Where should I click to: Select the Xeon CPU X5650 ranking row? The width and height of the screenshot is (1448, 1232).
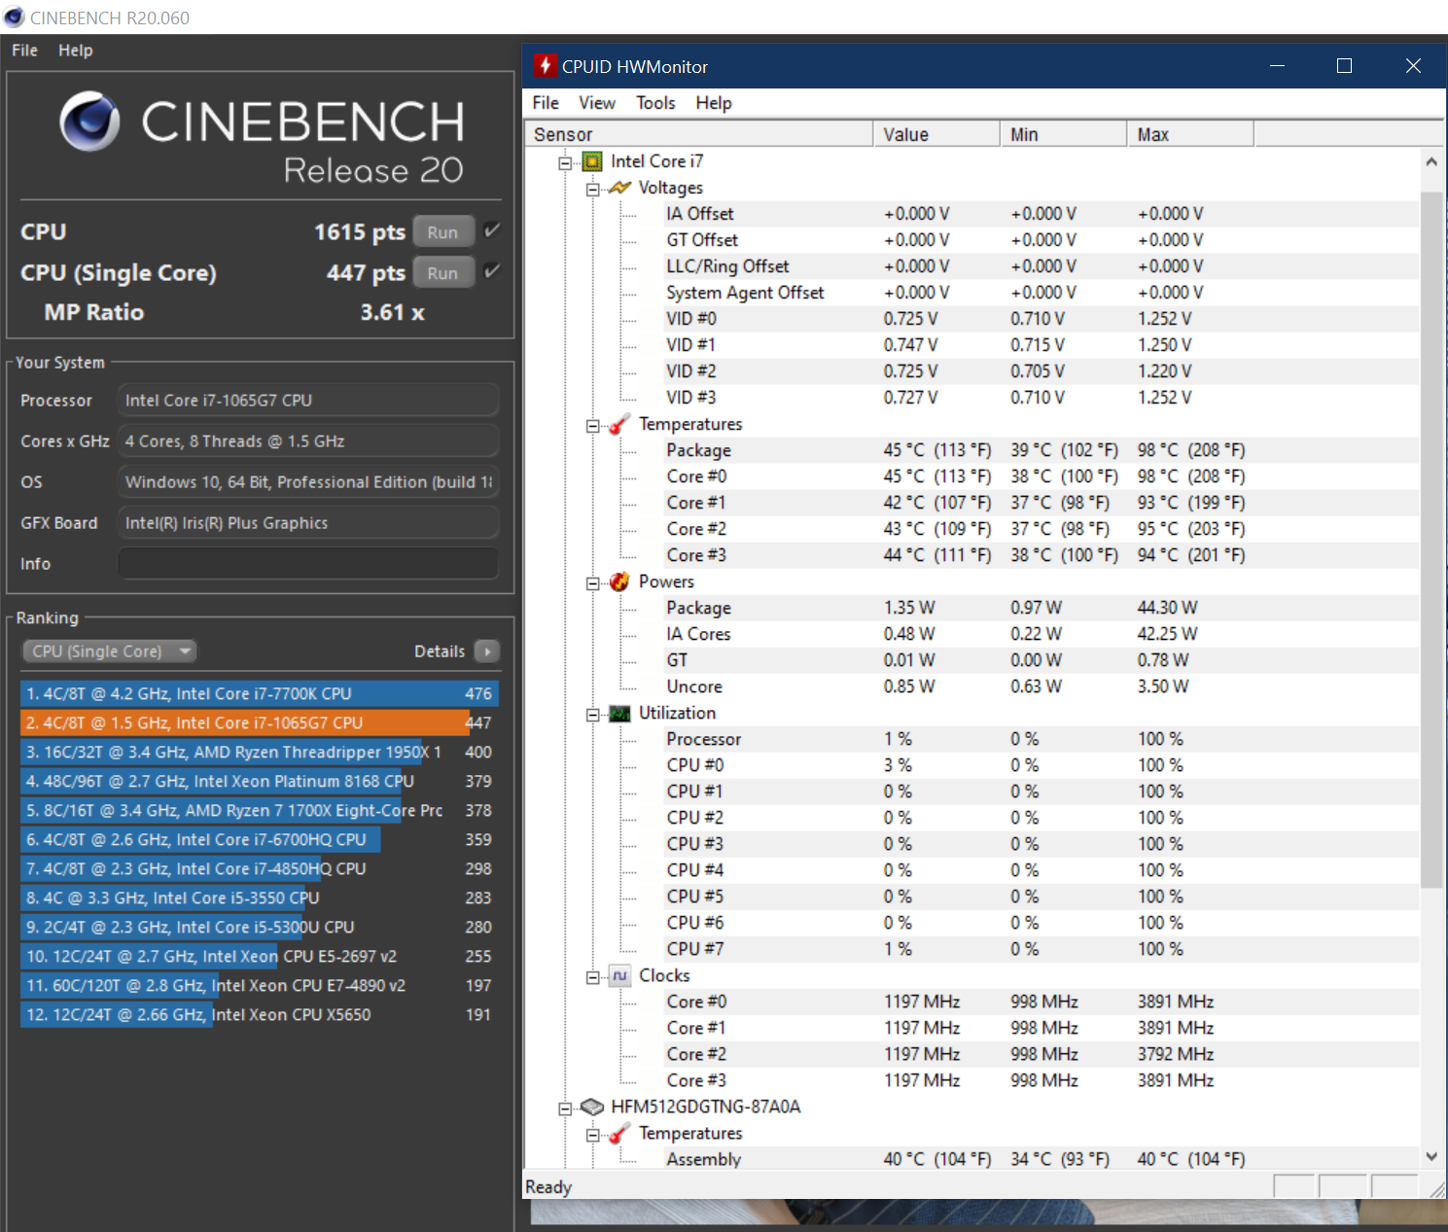[260, 1015]
